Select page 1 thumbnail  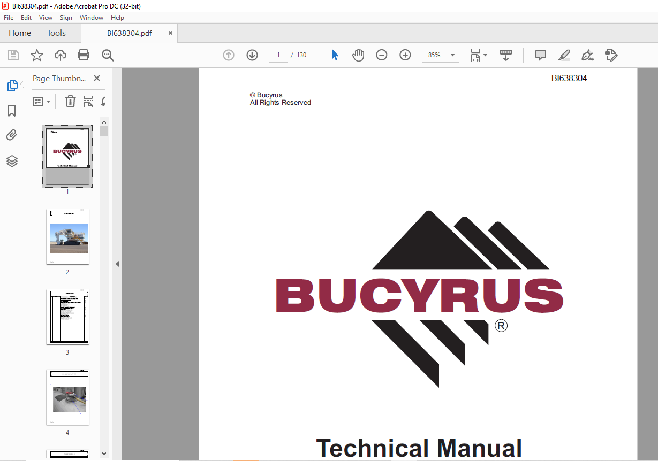point(67,156)
